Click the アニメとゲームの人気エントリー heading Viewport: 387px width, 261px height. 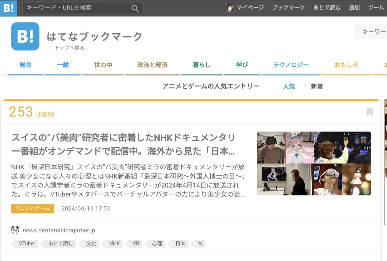211,86
